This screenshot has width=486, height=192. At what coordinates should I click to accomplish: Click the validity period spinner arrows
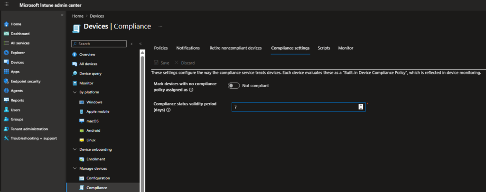[x=361, y=107]
